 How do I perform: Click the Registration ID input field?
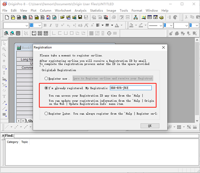(x=130, y=88)
